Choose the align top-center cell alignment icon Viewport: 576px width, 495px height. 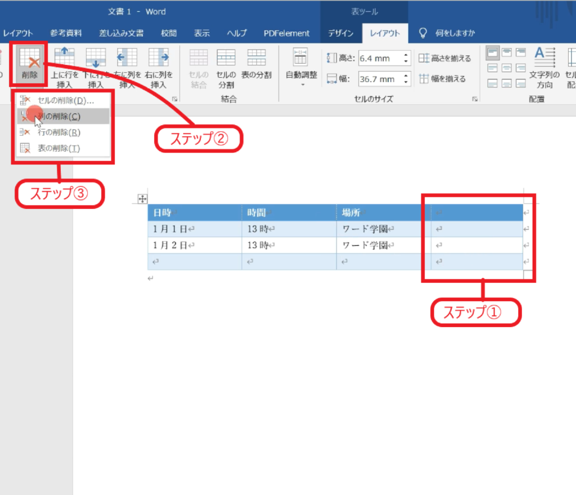click(x=506, y=53)
